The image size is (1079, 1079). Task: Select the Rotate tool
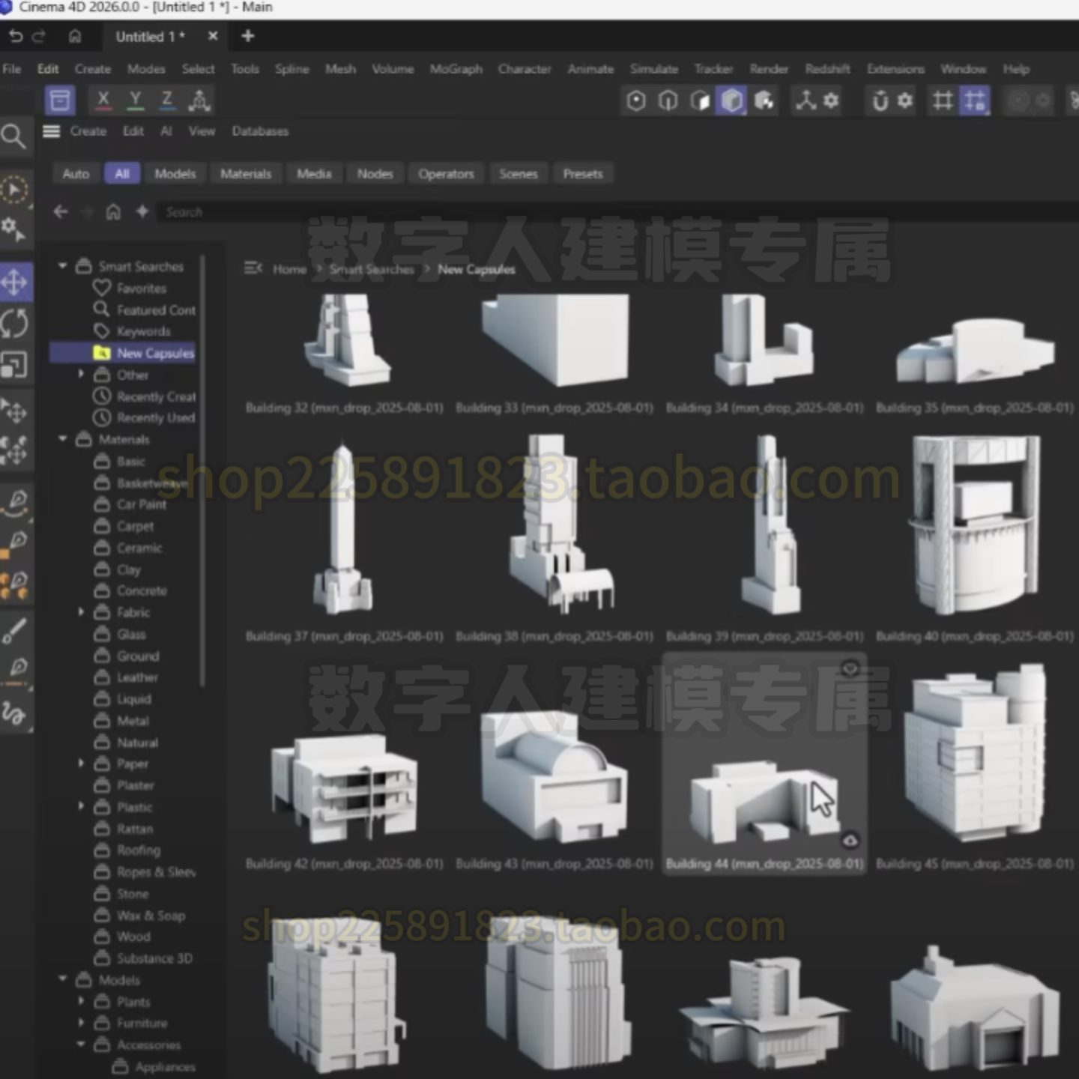[x=15, y=323]
